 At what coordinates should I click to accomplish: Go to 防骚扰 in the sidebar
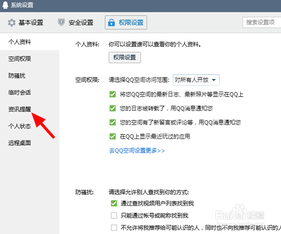pos(17,75)
